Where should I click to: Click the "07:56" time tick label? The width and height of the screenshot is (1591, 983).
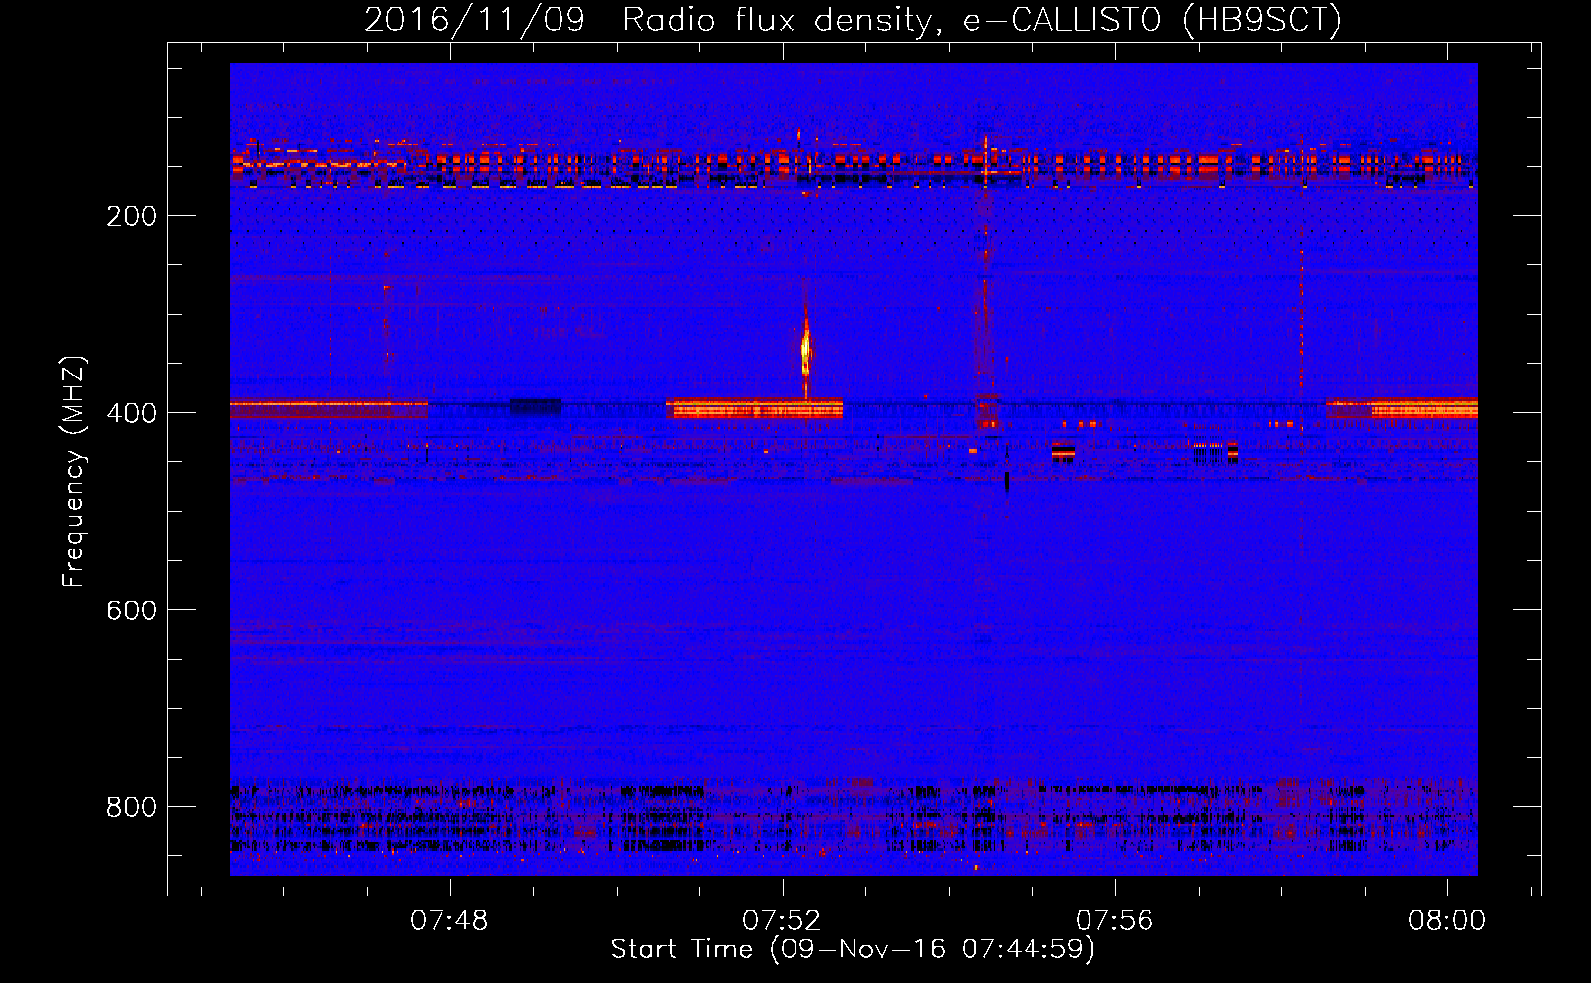(1114, 921)
